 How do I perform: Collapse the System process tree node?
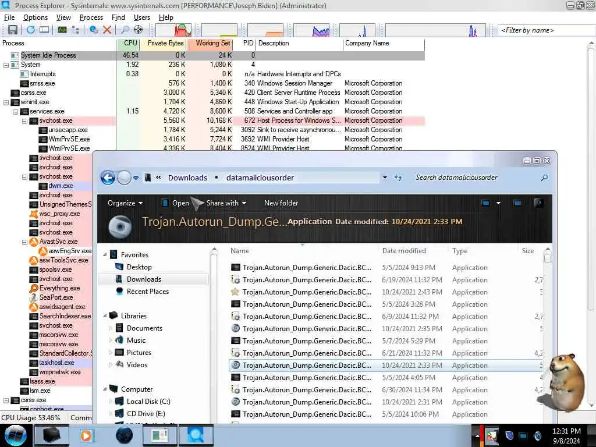point(6,65)
